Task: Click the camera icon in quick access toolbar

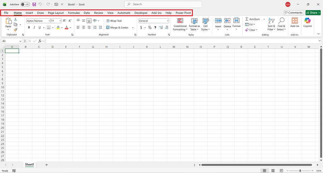Action: click(x=56, y=4)
